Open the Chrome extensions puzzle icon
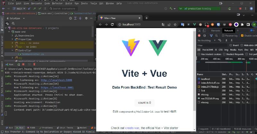257x134 pixels. tap(242, 25)
